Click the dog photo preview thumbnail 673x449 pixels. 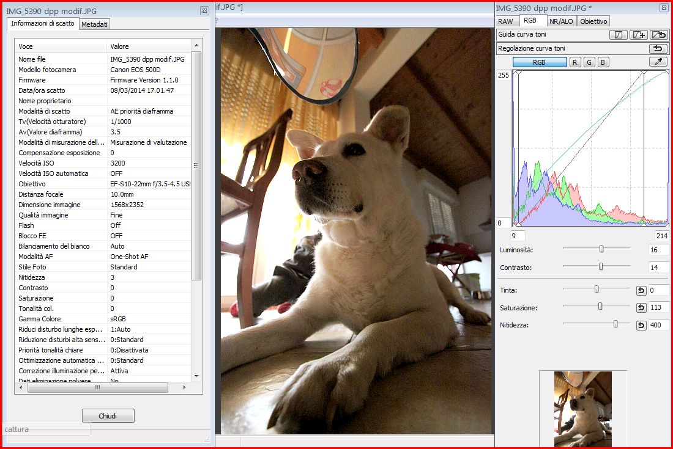pyautogui.click(x=582, y=409)
